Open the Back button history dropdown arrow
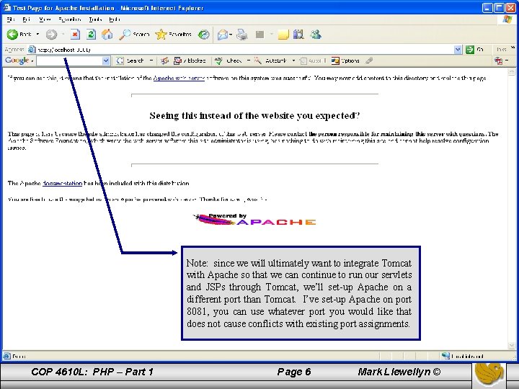 point(37,34)
